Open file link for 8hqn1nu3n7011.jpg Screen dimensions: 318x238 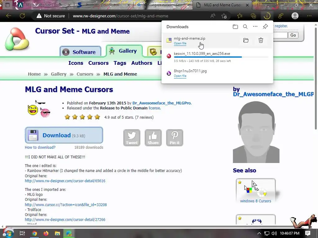(180, 76)
